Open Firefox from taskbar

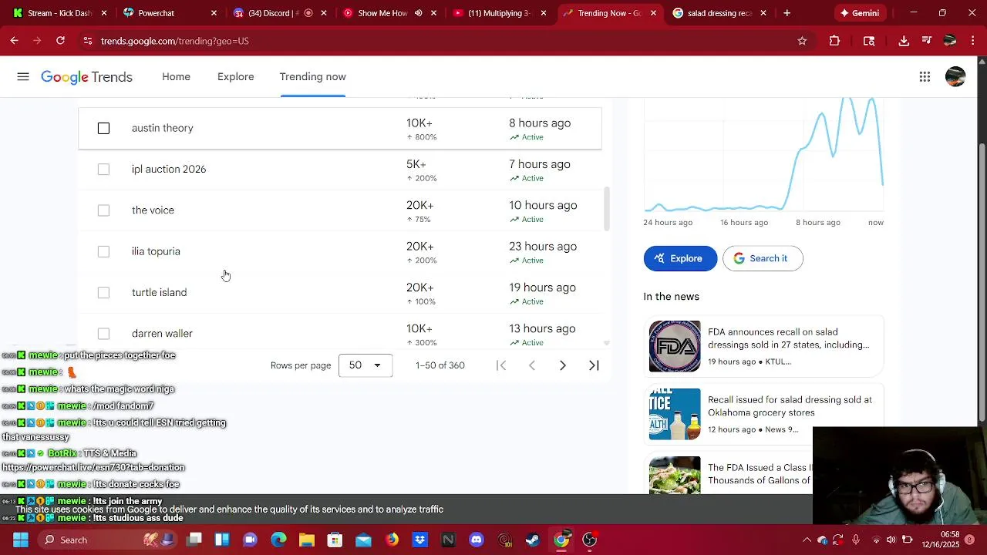[392, 540]
